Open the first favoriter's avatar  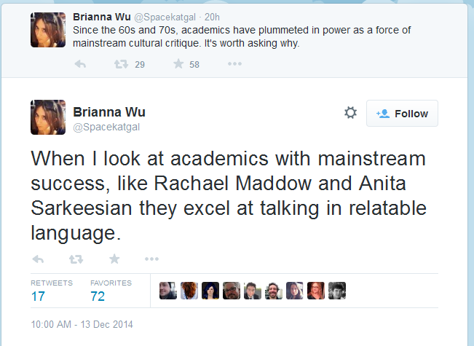168,291
